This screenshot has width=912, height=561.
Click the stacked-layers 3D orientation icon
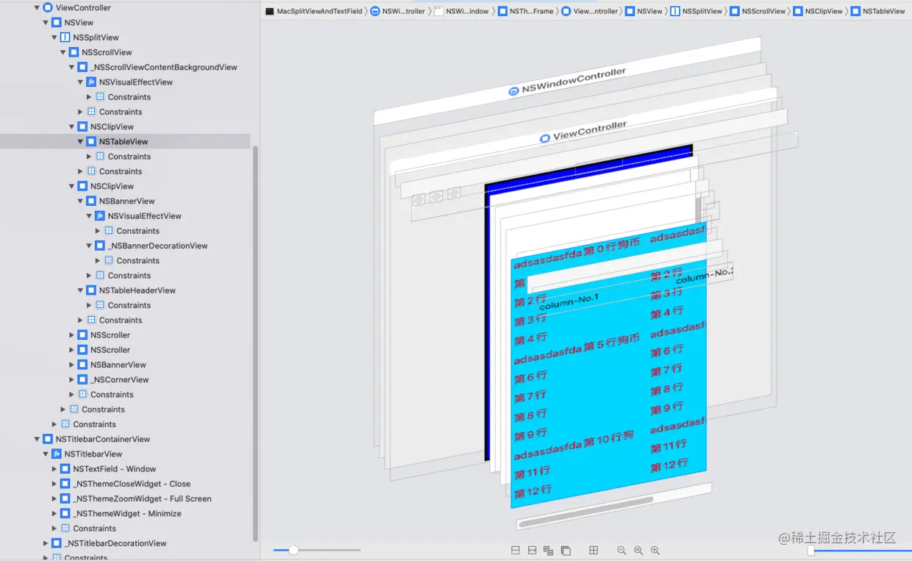[x=566, y=551]
